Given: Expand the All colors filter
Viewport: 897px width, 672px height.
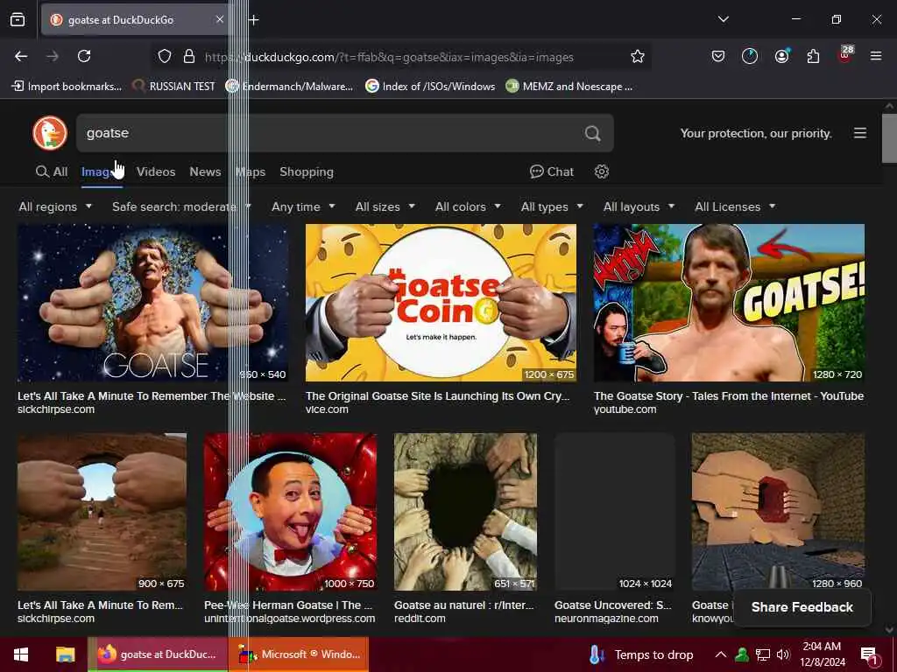Looking at the screenshot, I should pyautogui.click(x=468, y=206).
